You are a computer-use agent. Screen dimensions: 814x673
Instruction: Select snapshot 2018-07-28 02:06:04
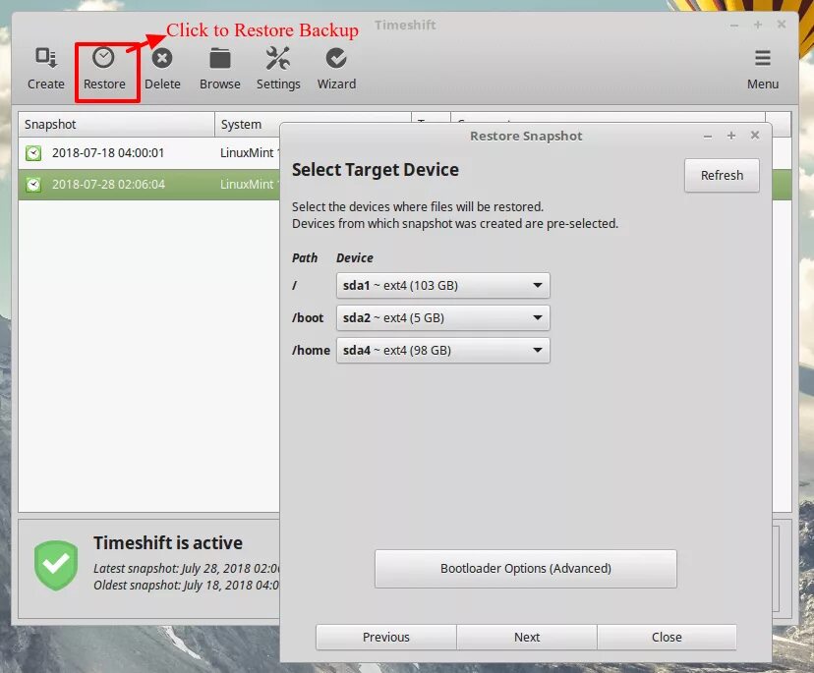point(108,184)
